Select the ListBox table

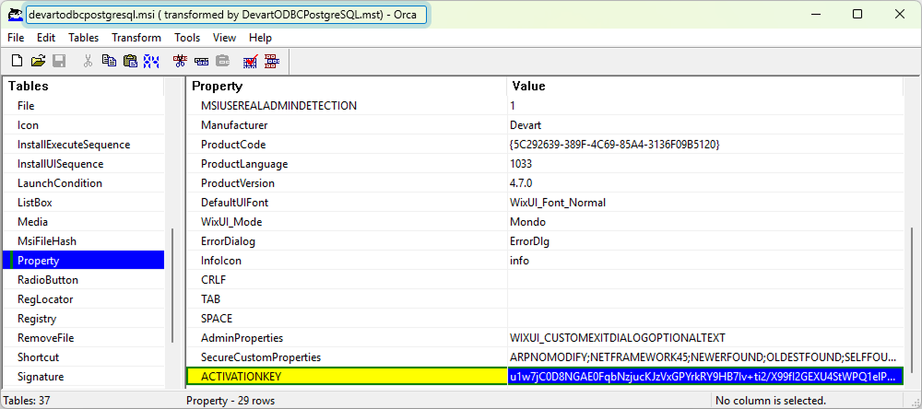(84, 203)
